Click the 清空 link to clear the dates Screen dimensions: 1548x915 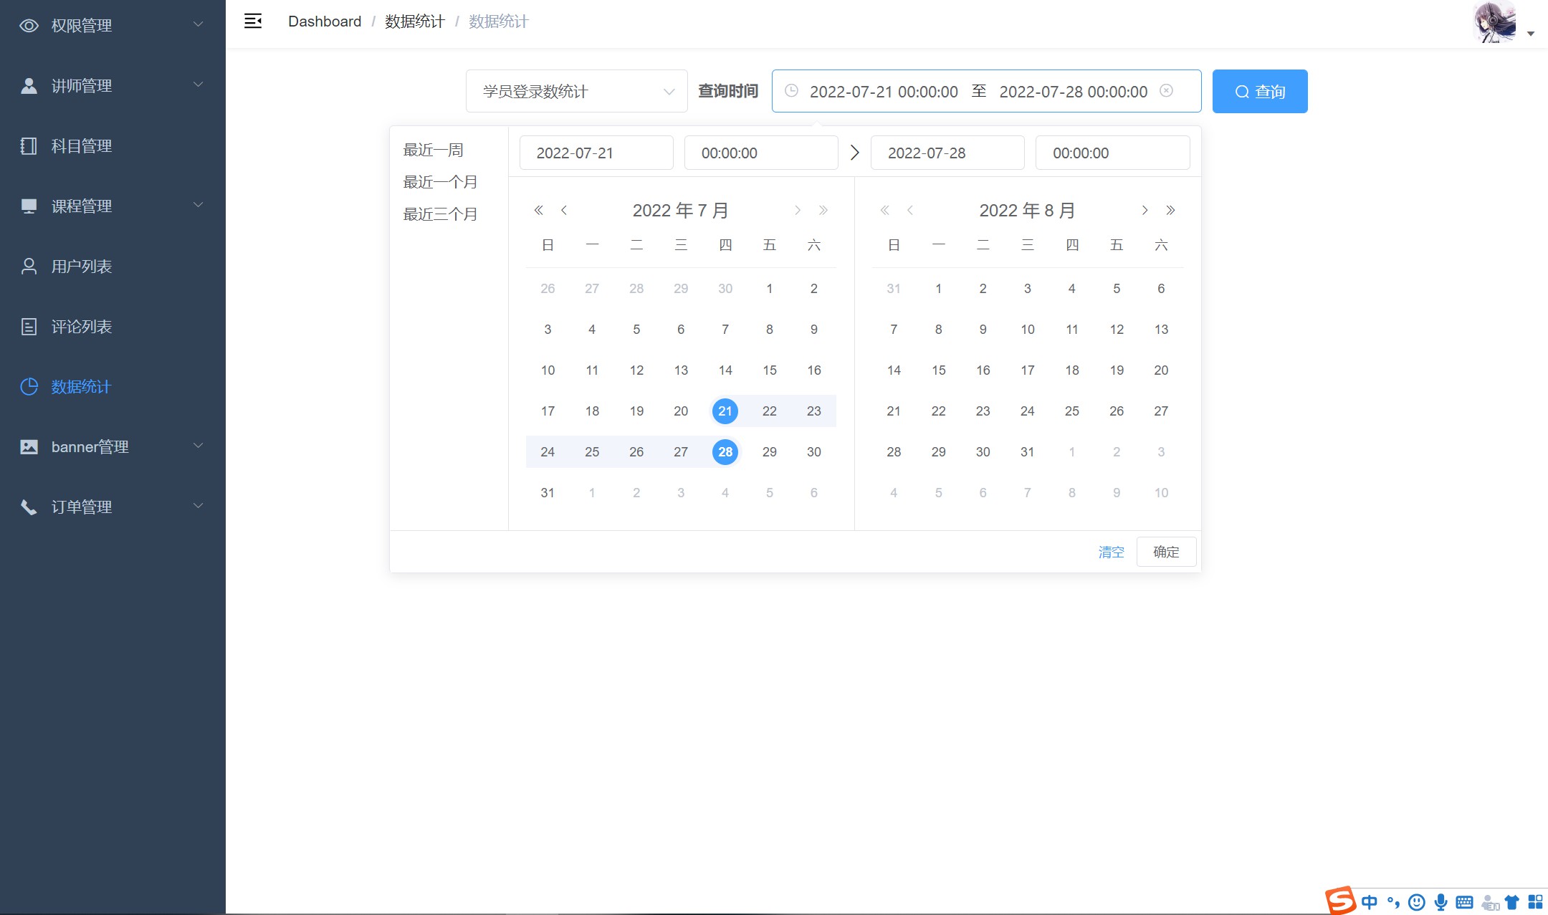[1111, 552]
